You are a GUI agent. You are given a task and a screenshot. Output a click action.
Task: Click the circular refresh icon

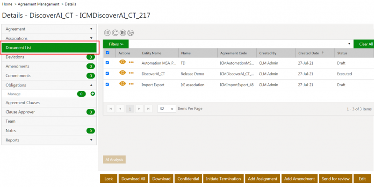tap(115, 33)
